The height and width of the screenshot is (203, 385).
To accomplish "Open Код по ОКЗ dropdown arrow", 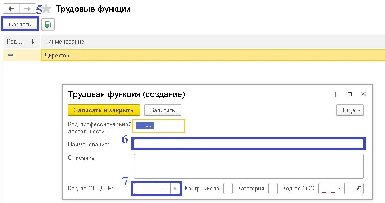I will coord(340,189).
